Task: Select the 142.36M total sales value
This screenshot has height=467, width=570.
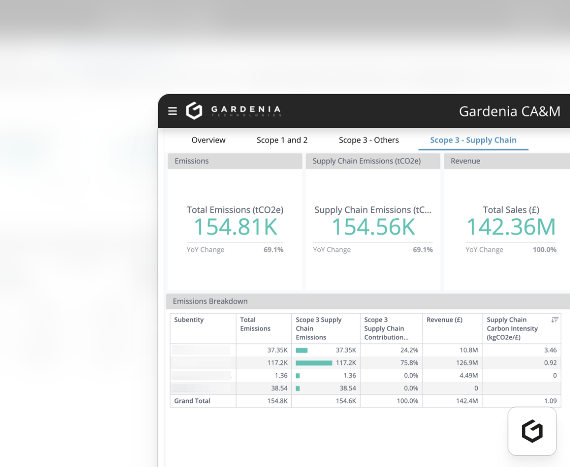Action: pos(511,227)
